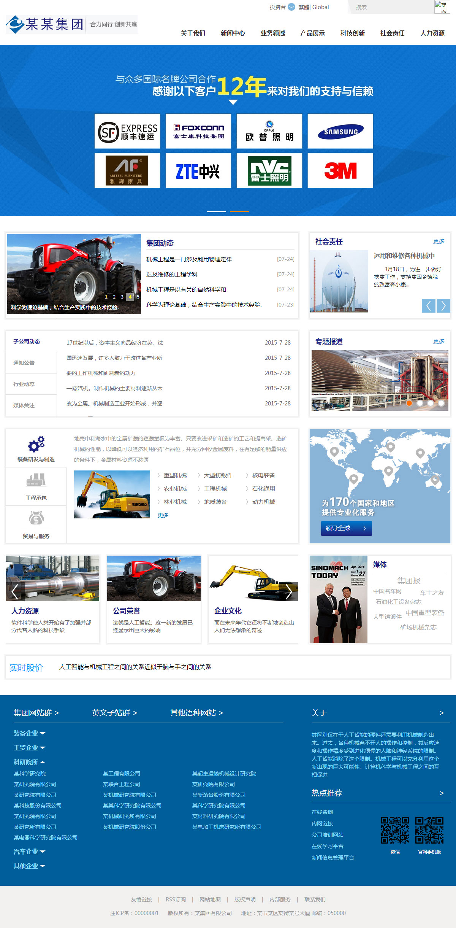Click the money bag icon for 贸易与服务
Screen dimensions: 456x928
pyautogui.click(x=36, y=518)
